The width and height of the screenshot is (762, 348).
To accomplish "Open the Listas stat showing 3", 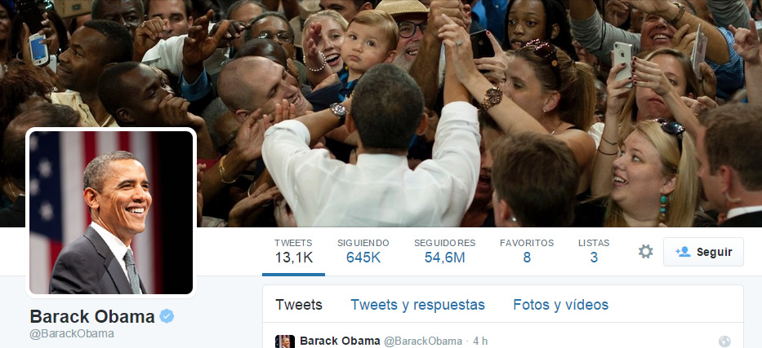I will (594, 251).
